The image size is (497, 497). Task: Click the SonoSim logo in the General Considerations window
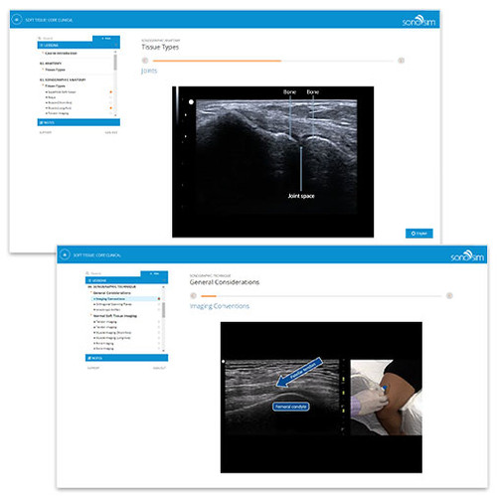(467, 255)
